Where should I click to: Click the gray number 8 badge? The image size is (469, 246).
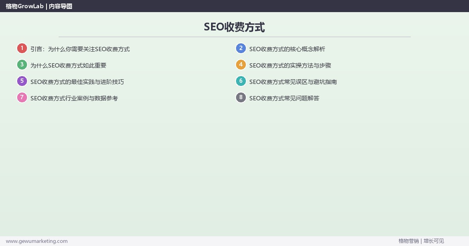pos(241,98)
